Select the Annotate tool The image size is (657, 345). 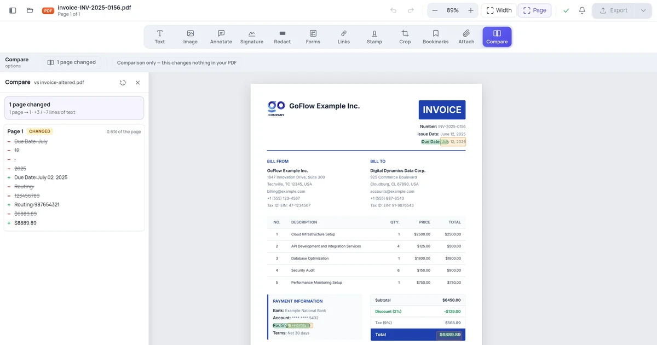point(221,37)
